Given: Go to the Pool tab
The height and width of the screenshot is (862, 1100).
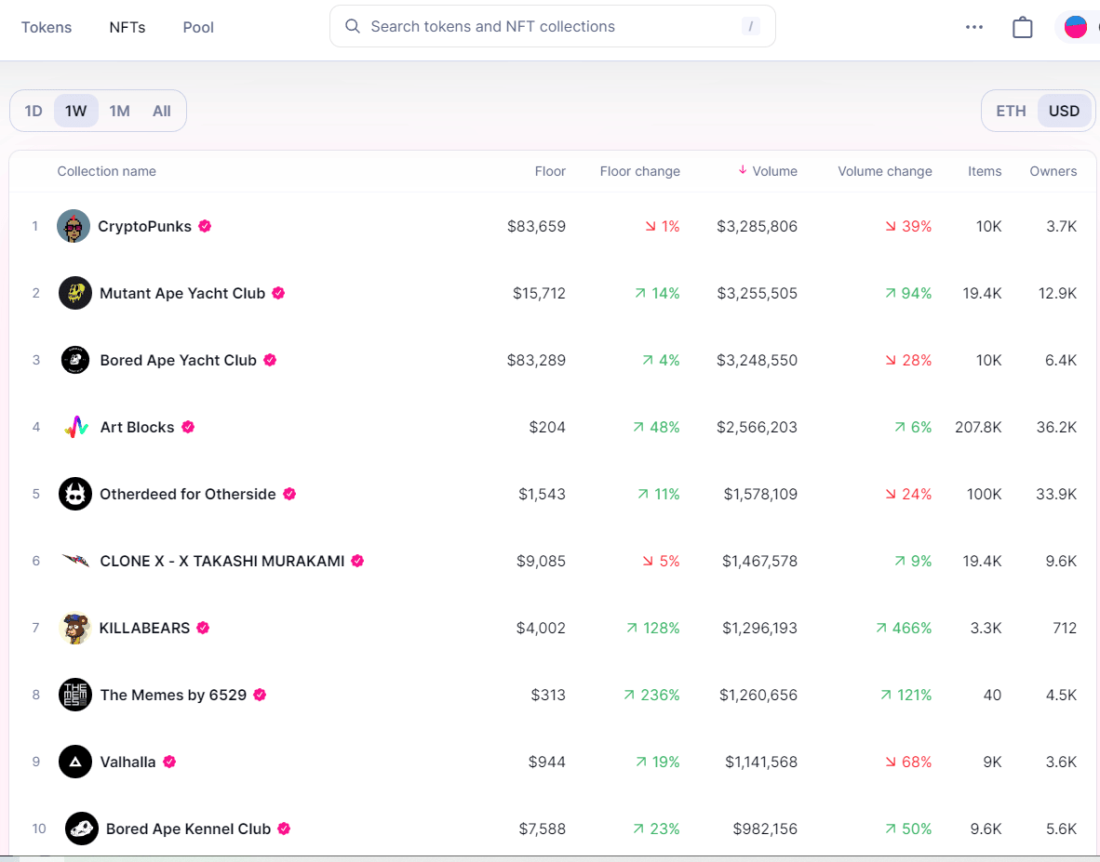Looking at the screenshot, I should click(198, 27).
